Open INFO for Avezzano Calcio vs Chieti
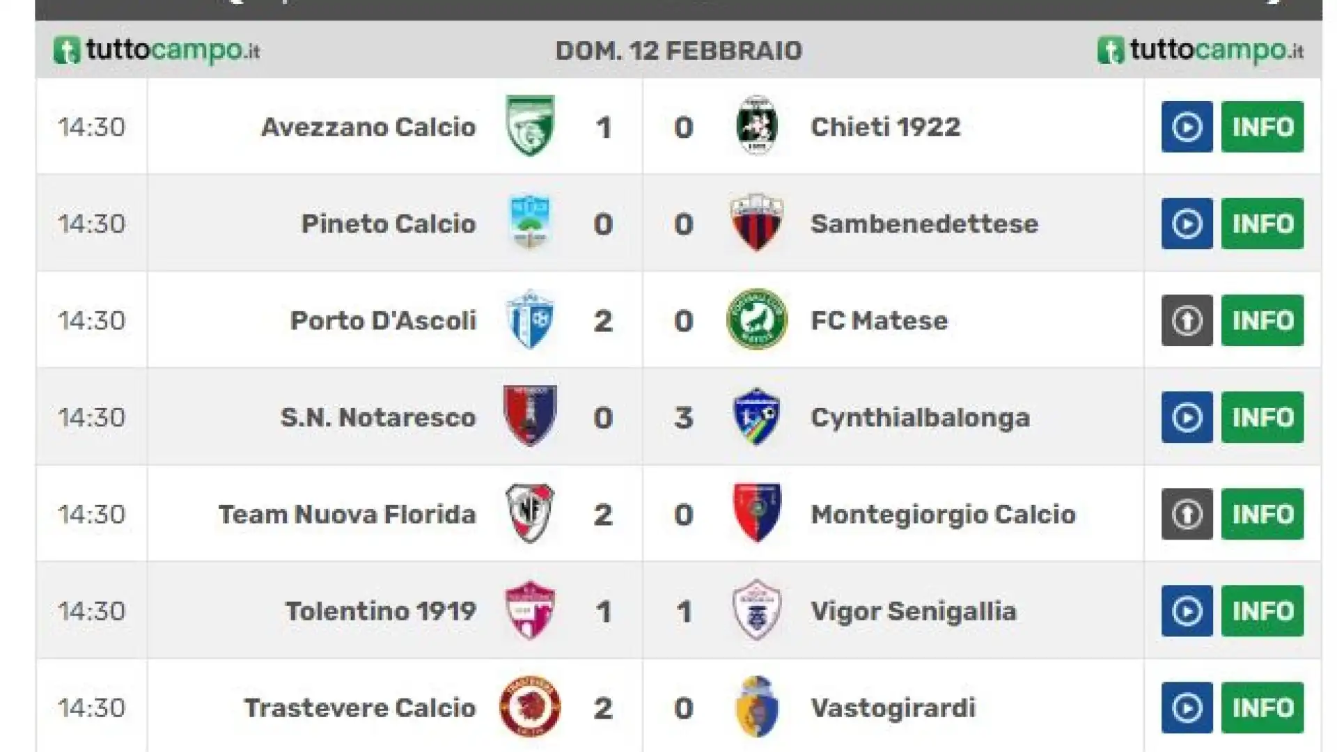This screenshot has width=1337, height=752. click(x=1262, y=127)
